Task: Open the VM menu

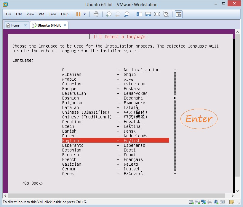Action: click(x=41, y=14)
